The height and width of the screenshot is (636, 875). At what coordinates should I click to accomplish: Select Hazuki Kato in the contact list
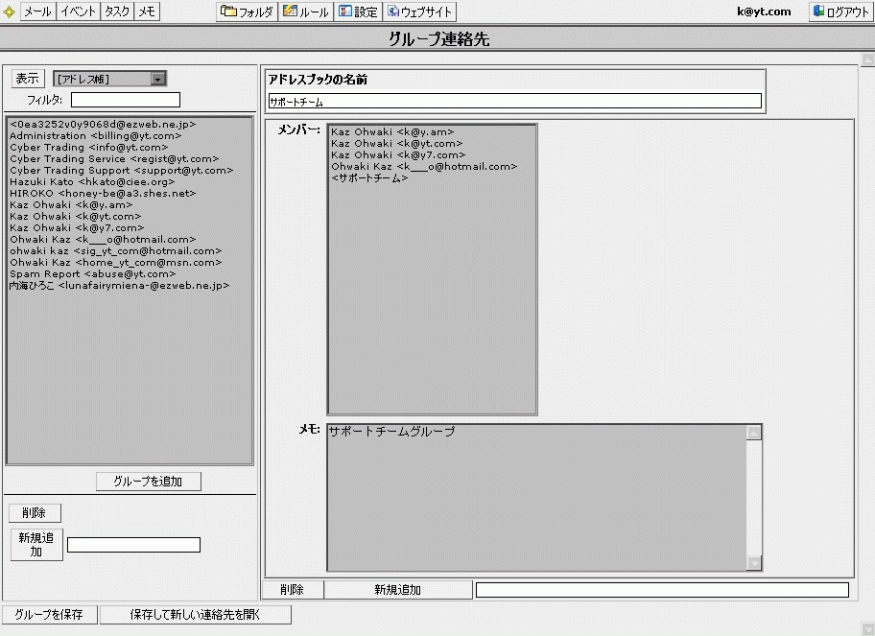click(x=92, y=181)
